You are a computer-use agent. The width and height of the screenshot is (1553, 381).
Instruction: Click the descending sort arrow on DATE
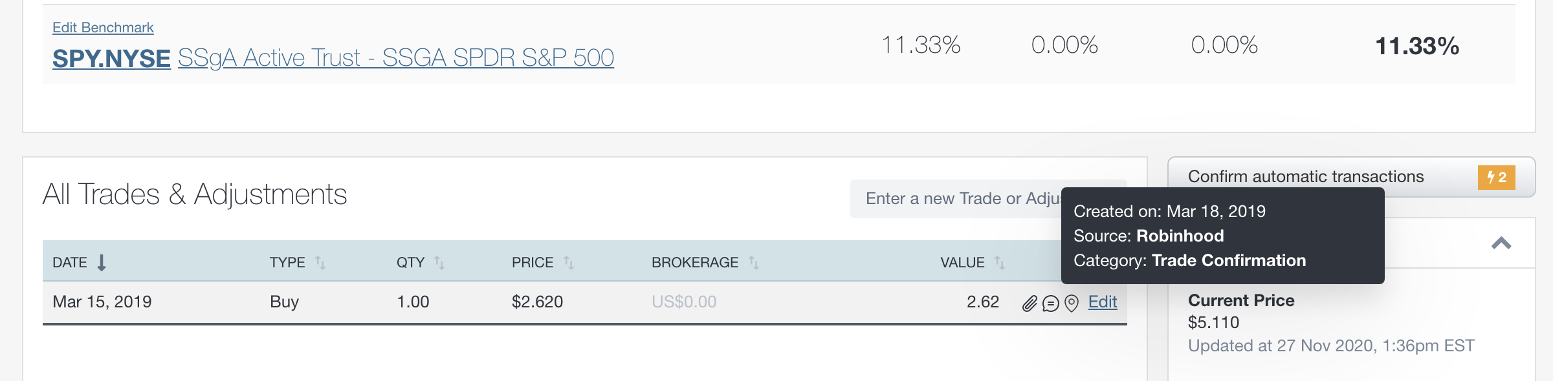tap(102, 262)
